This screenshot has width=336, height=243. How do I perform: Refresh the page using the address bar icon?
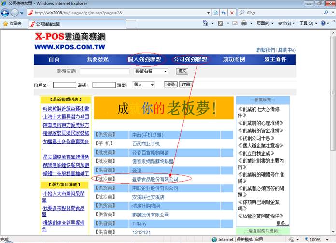[x=223, y=12]
